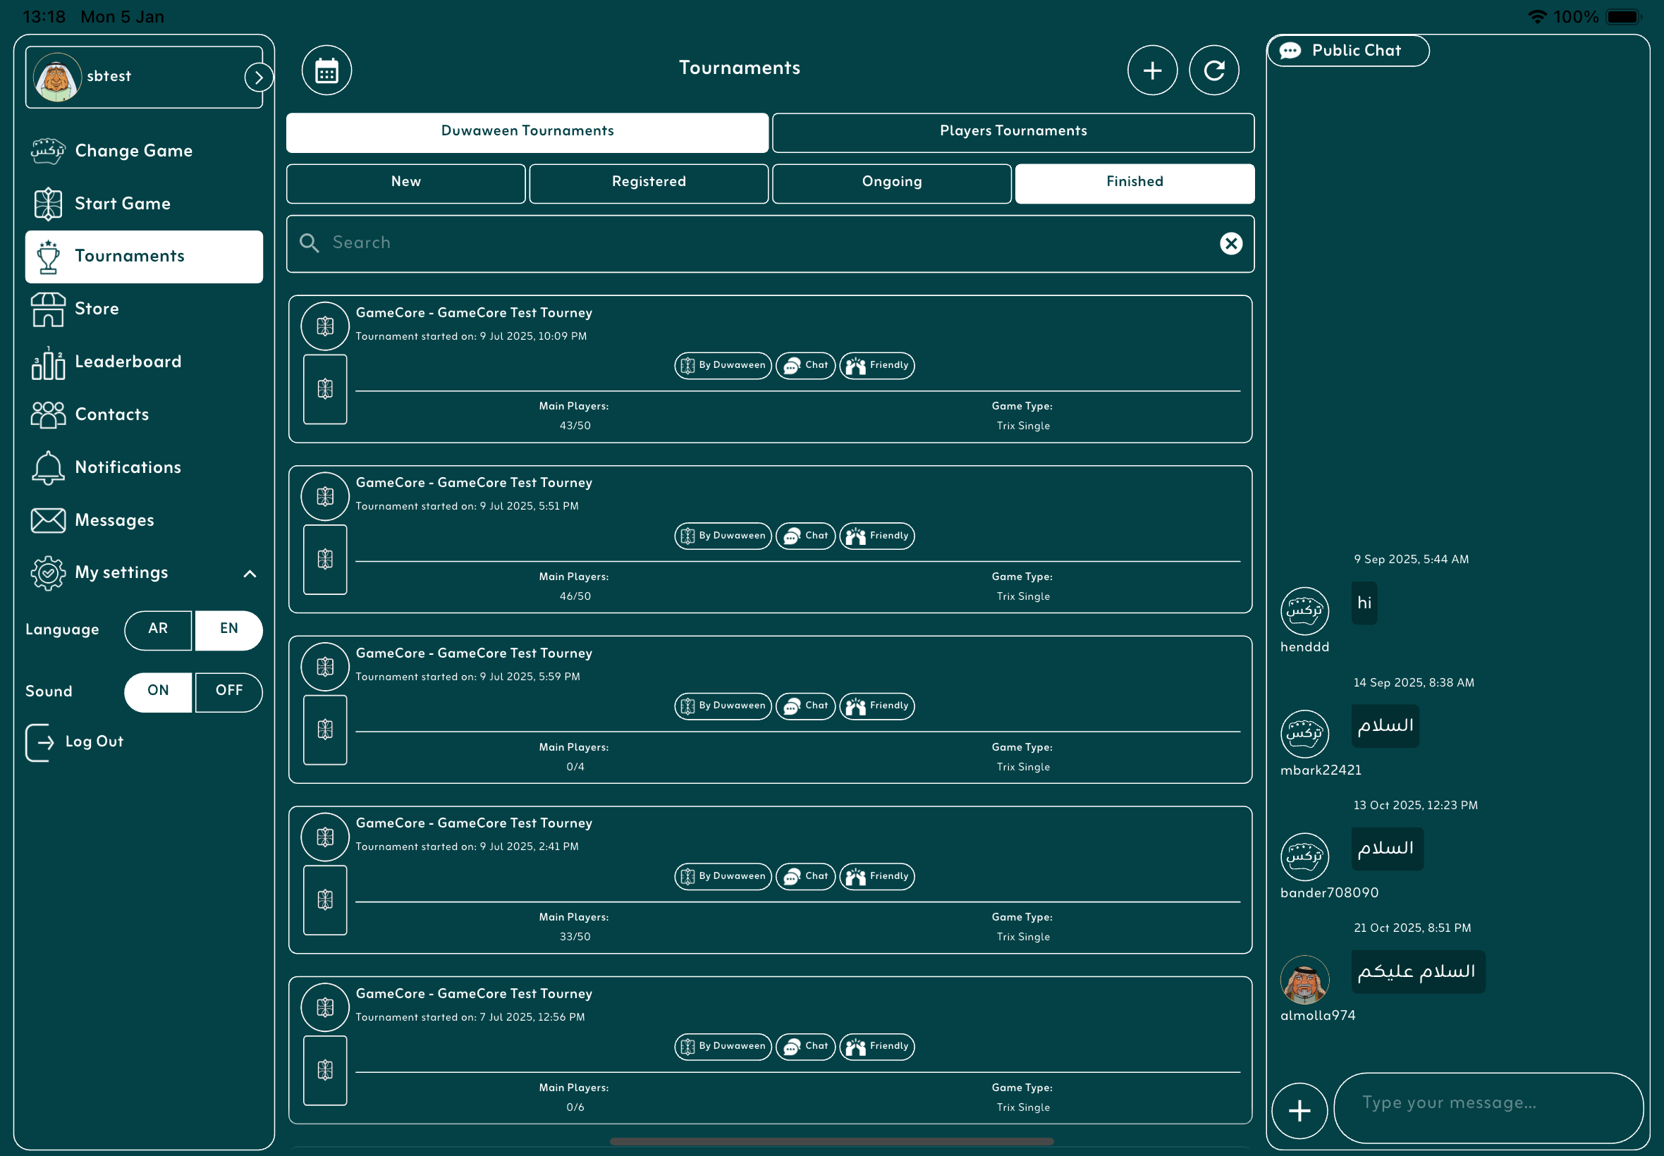The height and width of the screenshot is (1156, 1664).
Task: Turn sound OFF
Action: 229,691
